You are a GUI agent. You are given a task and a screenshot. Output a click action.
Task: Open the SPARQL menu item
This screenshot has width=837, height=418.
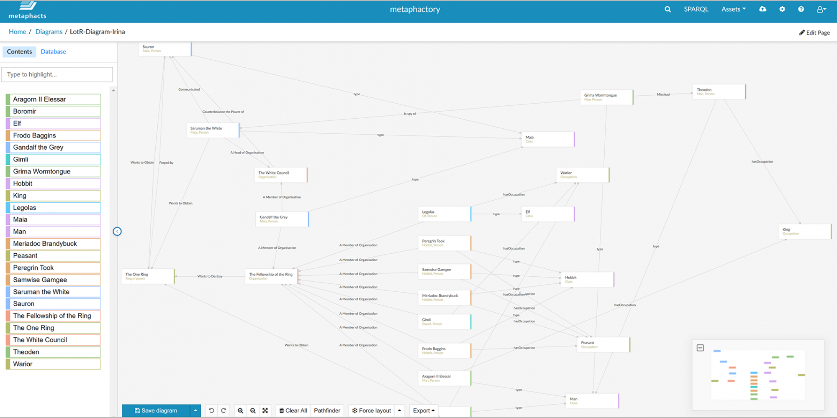tap(696, 9)
